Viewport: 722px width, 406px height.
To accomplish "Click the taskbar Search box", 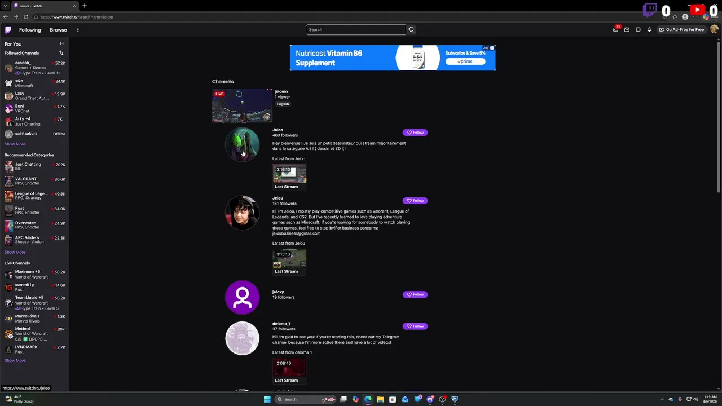I will click(x=306, y=399).
